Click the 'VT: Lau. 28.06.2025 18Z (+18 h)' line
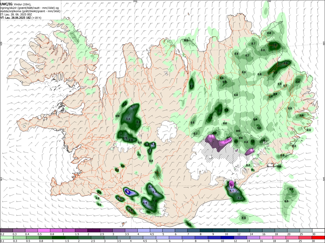 point(21,18)
